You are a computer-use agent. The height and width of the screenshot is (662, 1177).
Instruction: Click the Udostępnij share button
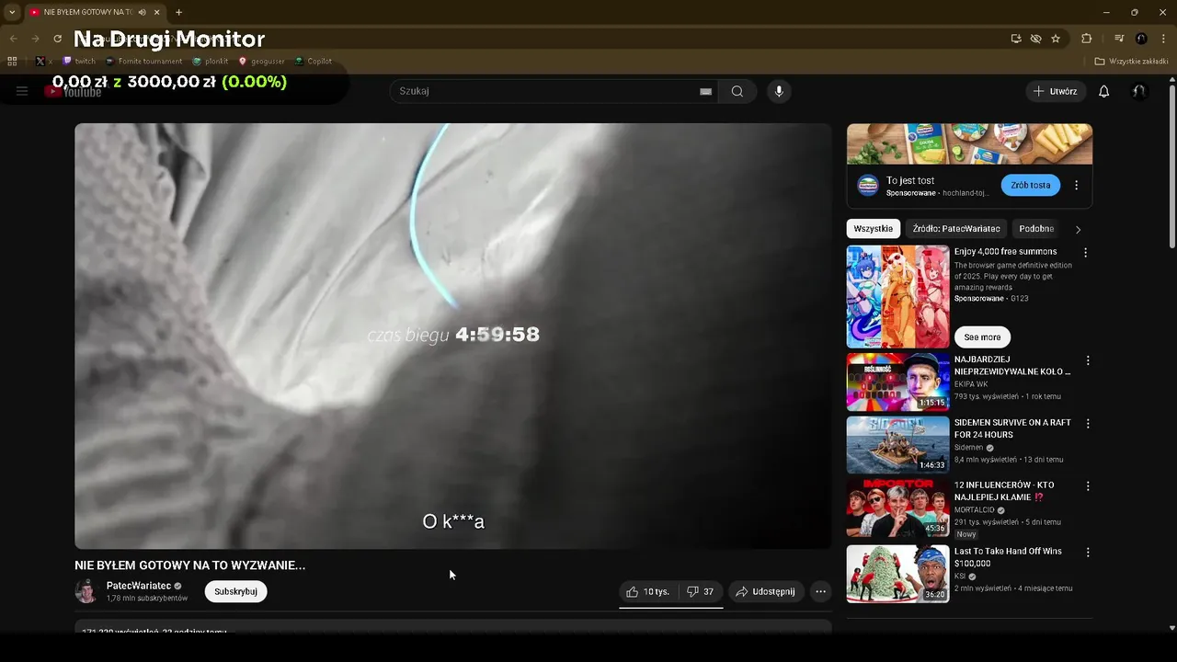(766, 591)
